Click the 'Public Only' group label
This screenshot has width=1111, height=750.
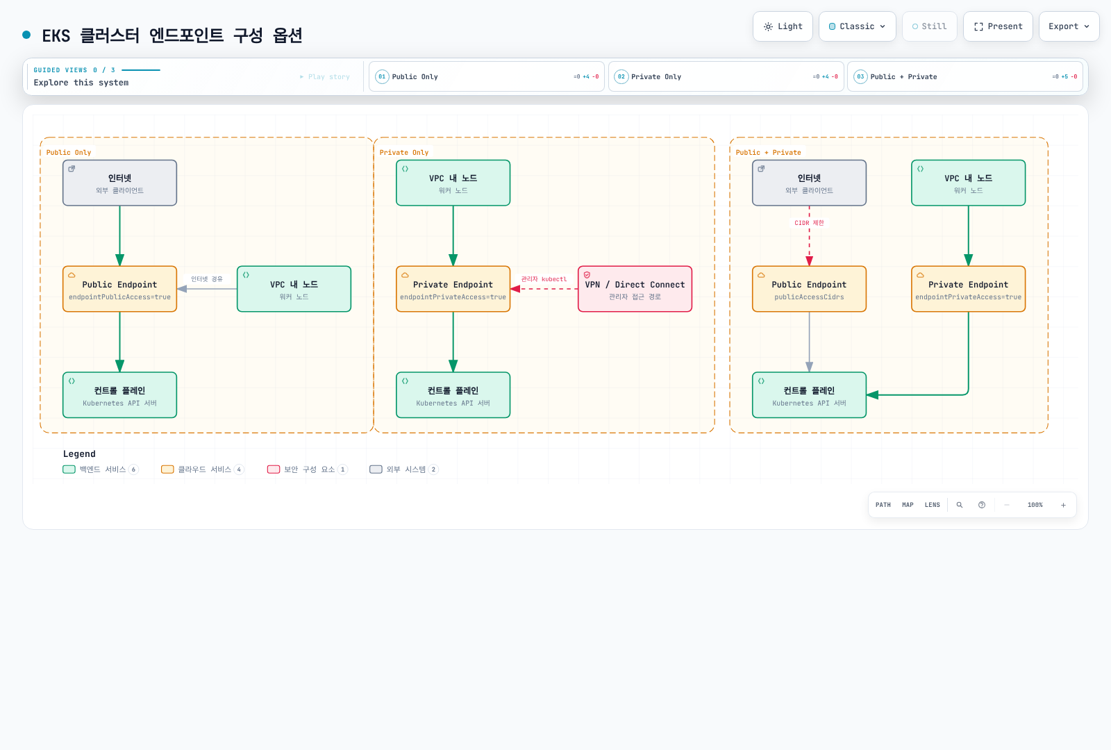click(x=69, y=153)
